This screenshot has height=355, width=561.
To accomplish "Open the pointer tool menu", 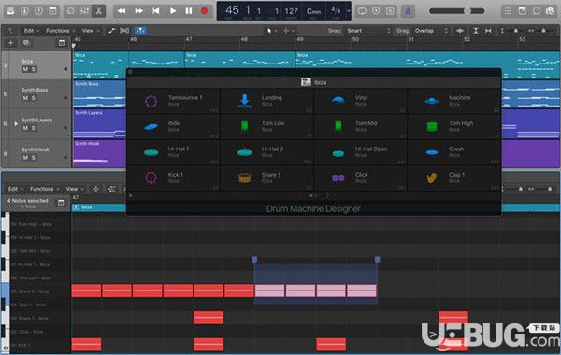I will pyautogui.click(x=272, y=31).
